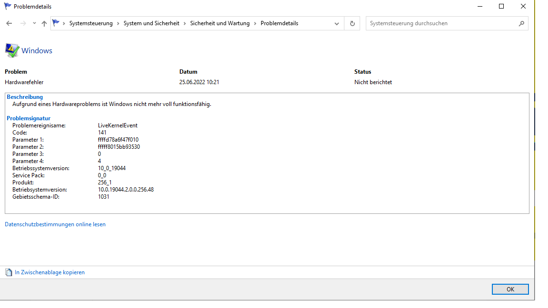Navigate to Systemsteuerung breadcrumb

point(91,23)
